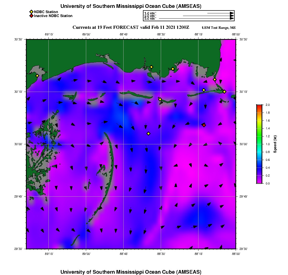Viewport: 288px width, 275px height.
Task: Click the 2.0 kts reference arrow in the scale box
Action: point(208,16)
